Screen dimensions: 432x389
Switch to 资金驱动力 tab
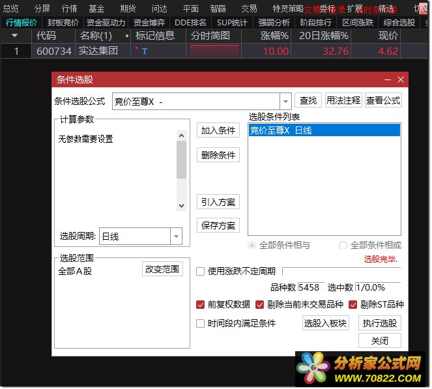click(106, 23)
